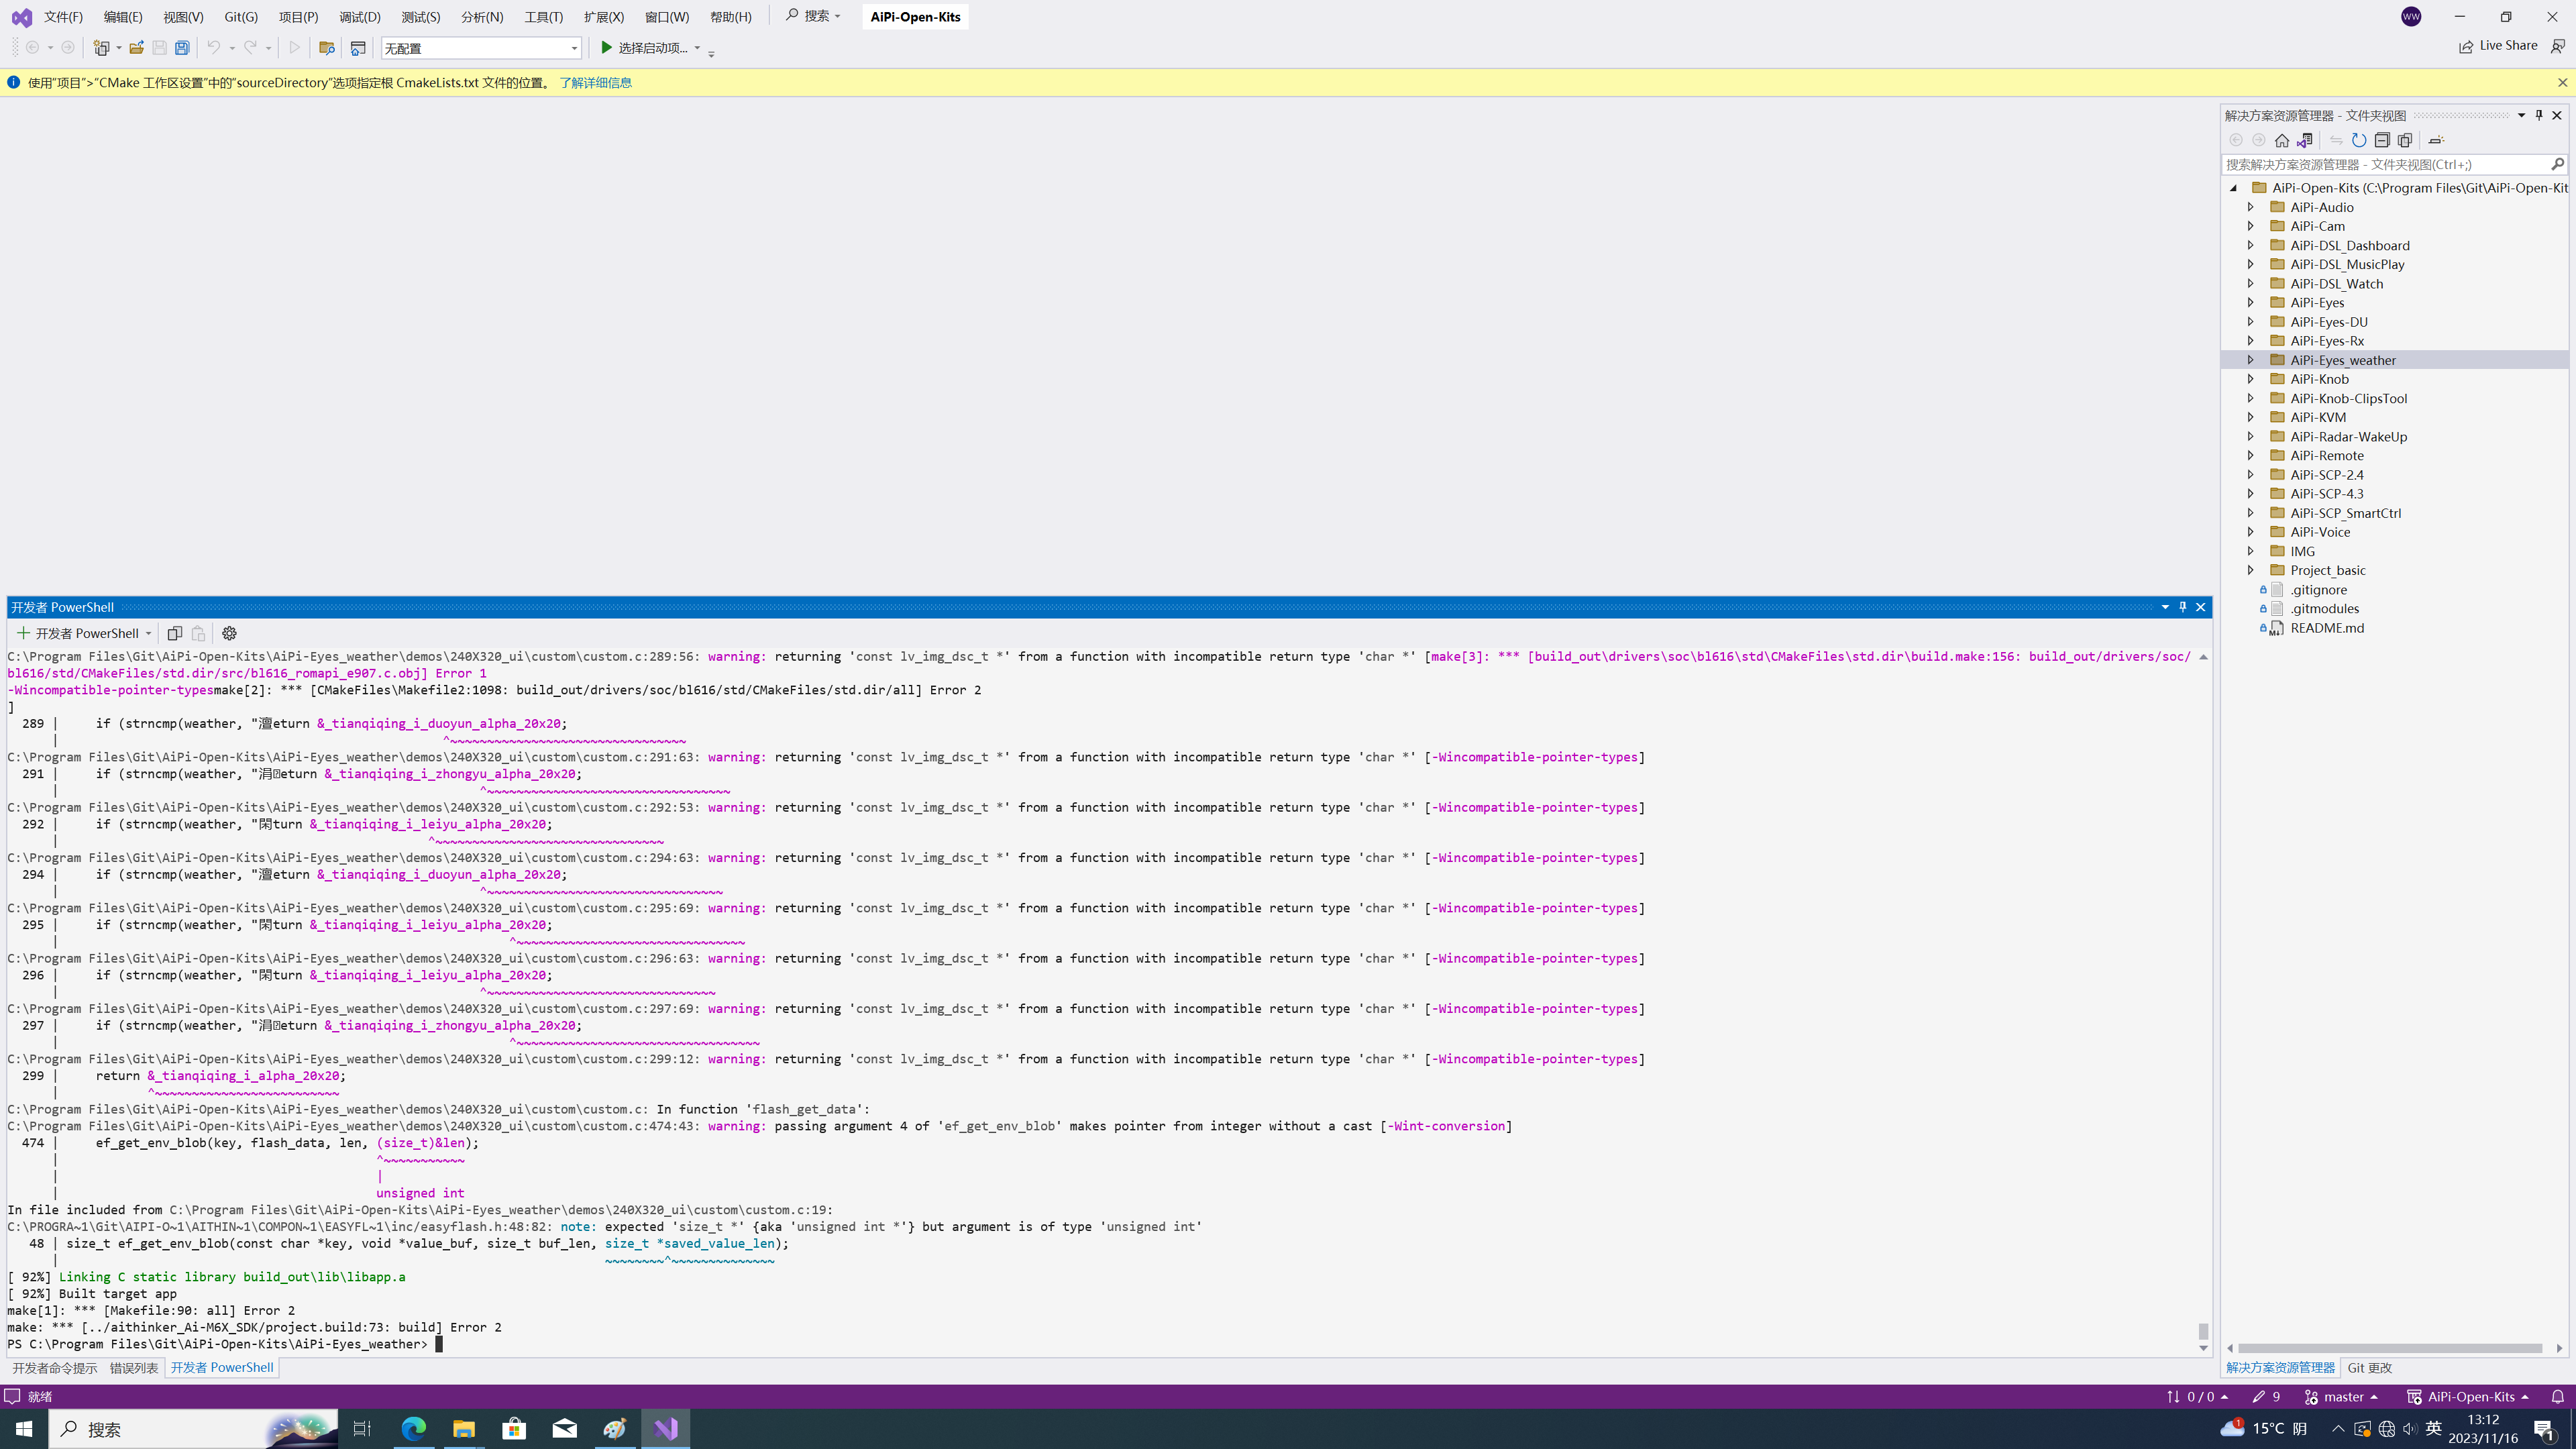Toggle Show All Files in Solution Explorer
This screenshot has width=2576, height=1449.
(x=2405, y=140)
